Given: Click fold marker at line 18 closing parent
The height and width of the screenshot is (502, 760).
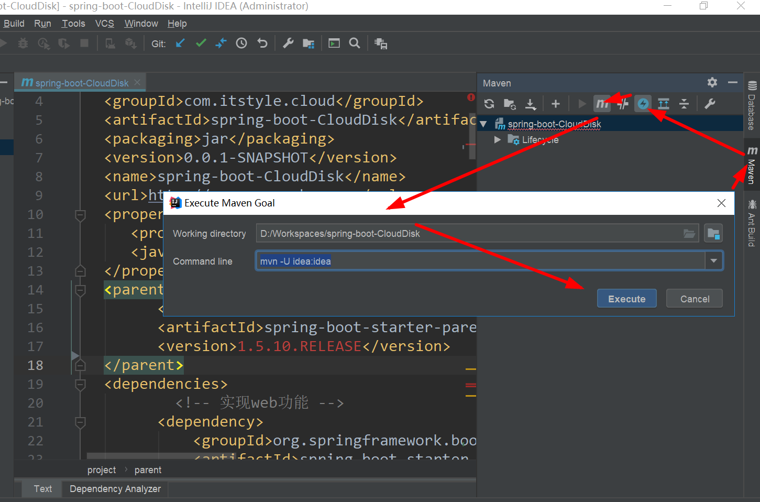Looking at the screenshot, I should pos(80,365).
